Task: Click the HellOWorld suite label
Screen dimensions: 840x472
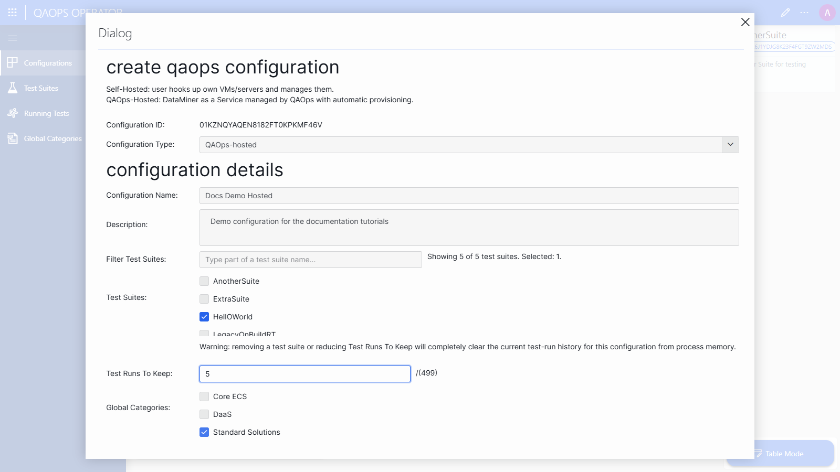Action: (x=233, y=317)
